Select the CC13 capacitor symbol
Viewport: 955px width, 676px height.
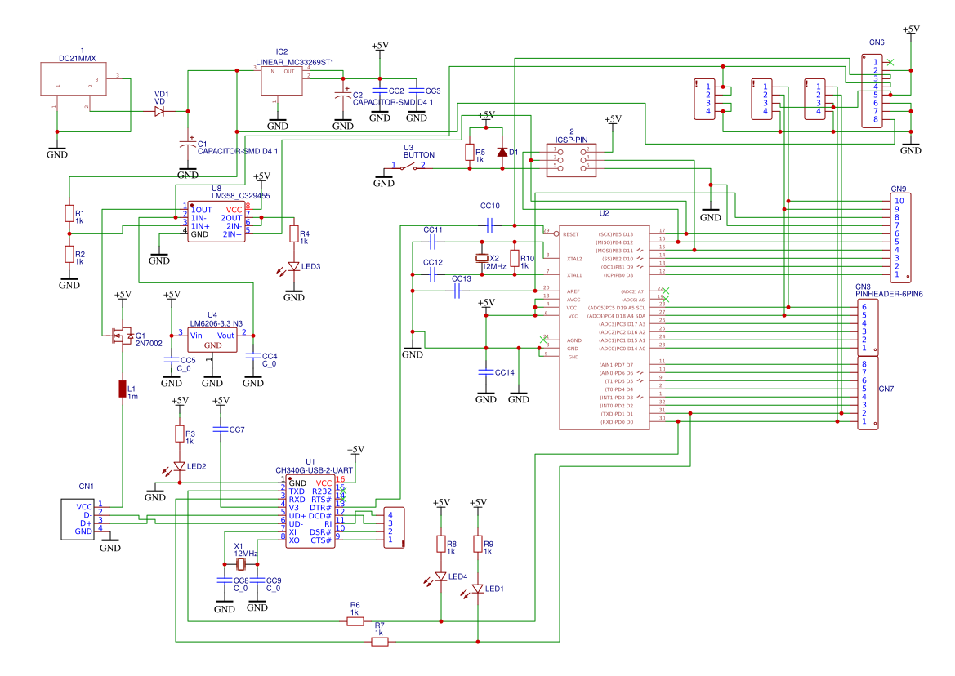[x=457, y=291]
